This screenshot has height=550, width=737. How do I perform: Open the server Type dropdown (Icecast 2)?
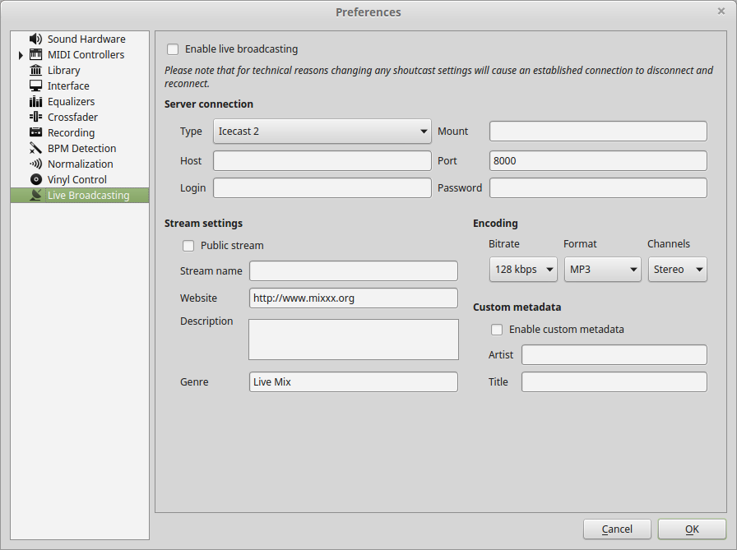[x=322, y=132]
